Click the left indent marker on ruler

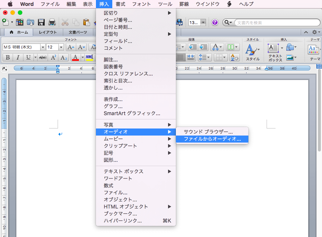point(58,69)
